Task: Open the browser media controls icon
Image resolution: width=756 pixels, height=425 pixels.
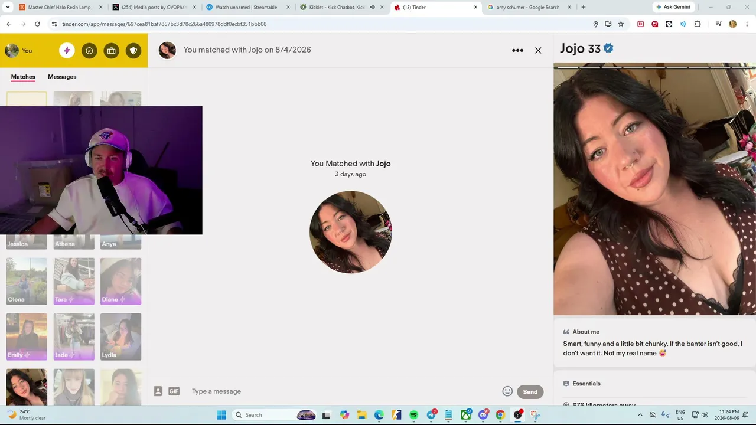Action: (x=718, y=24)
